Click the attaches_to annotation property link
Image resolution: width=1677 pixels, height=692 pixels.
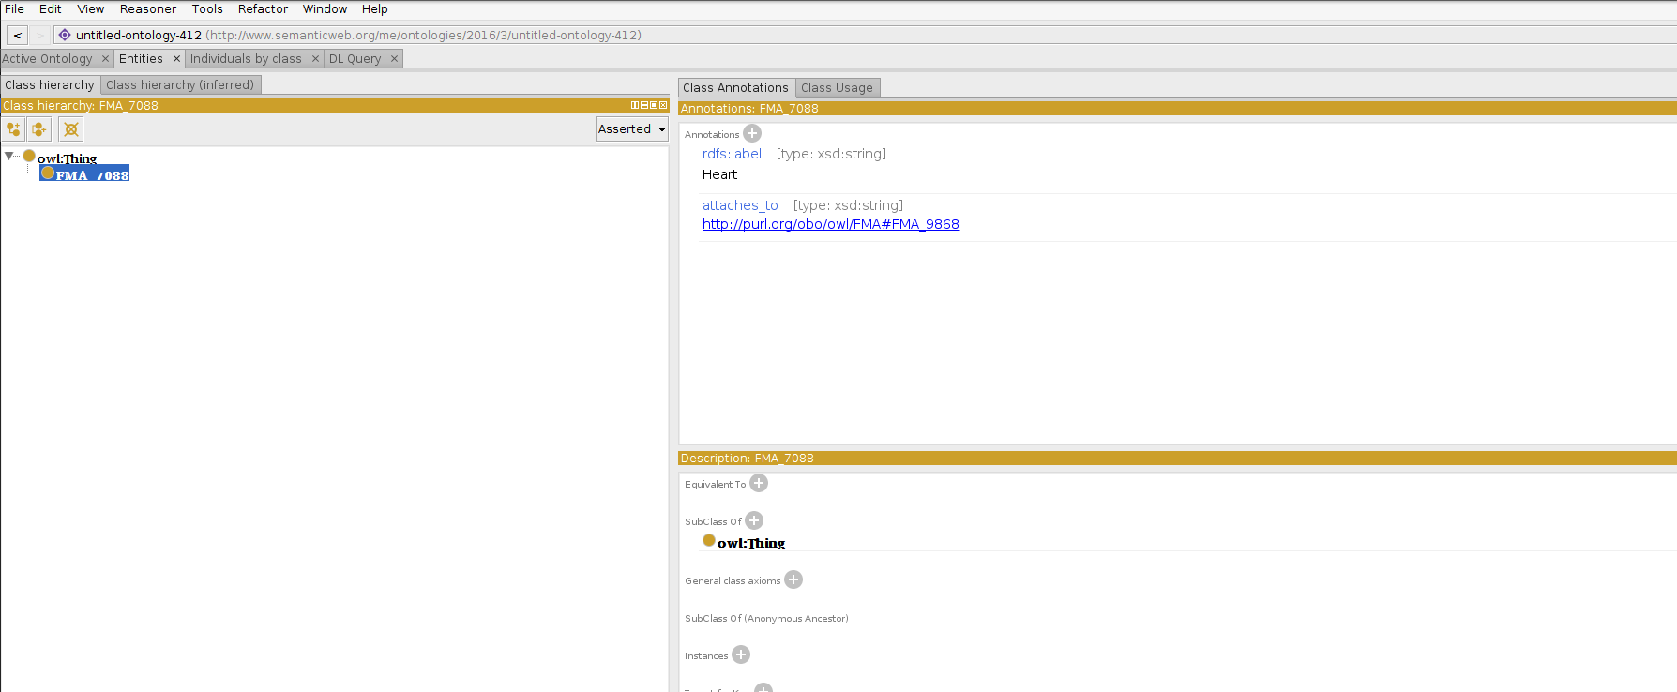coord(740,205)
